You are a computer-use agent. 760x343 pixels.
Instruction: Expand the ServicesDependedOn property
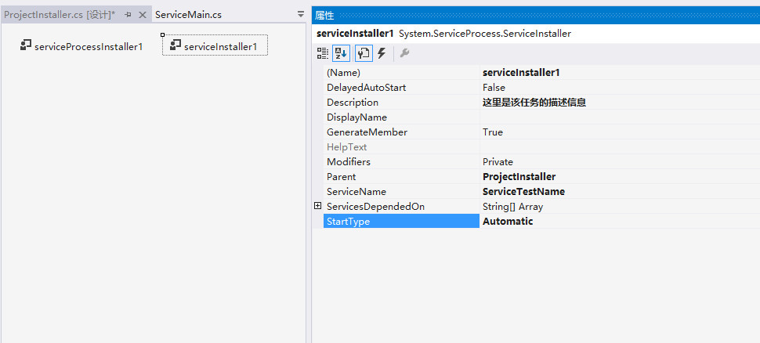[318, 206]
